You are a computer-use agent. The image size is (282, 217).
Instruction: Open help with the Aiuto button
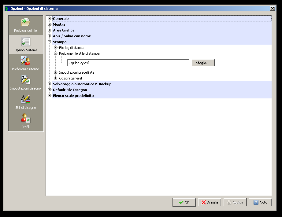click(260, 202)
